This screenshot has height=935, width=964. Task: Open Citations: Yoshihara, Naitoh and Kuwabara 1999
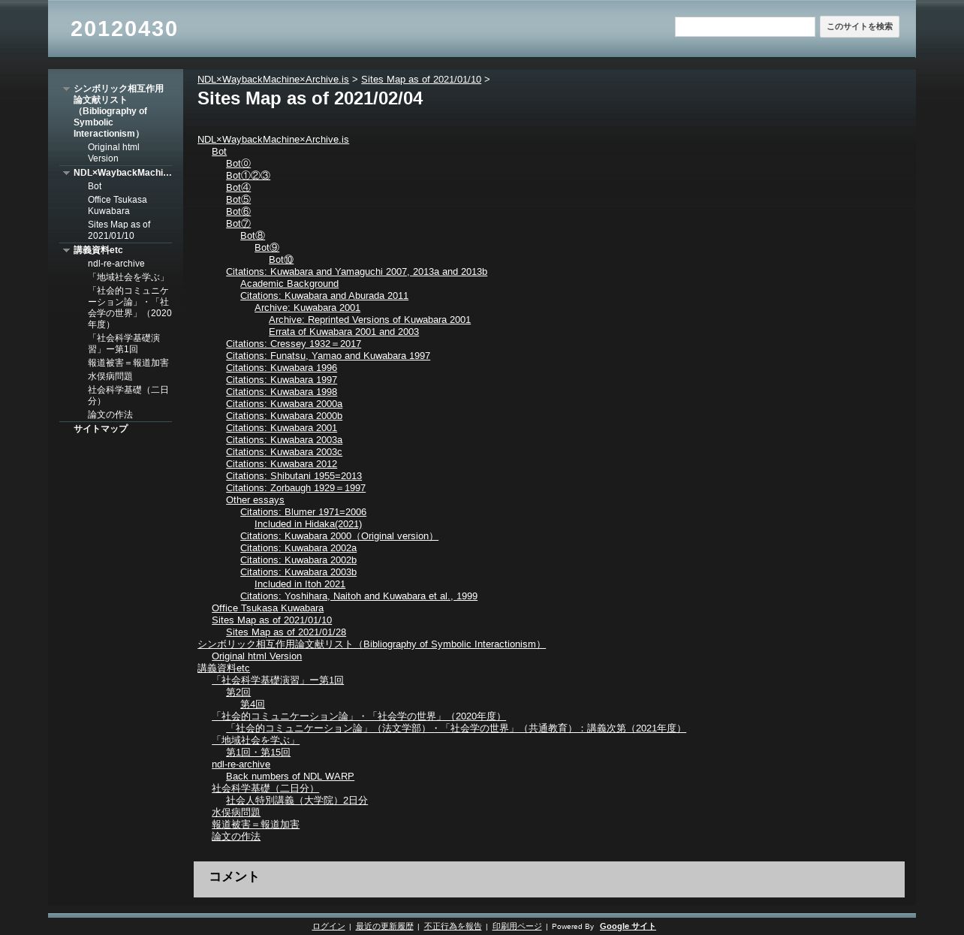[359, 596]
